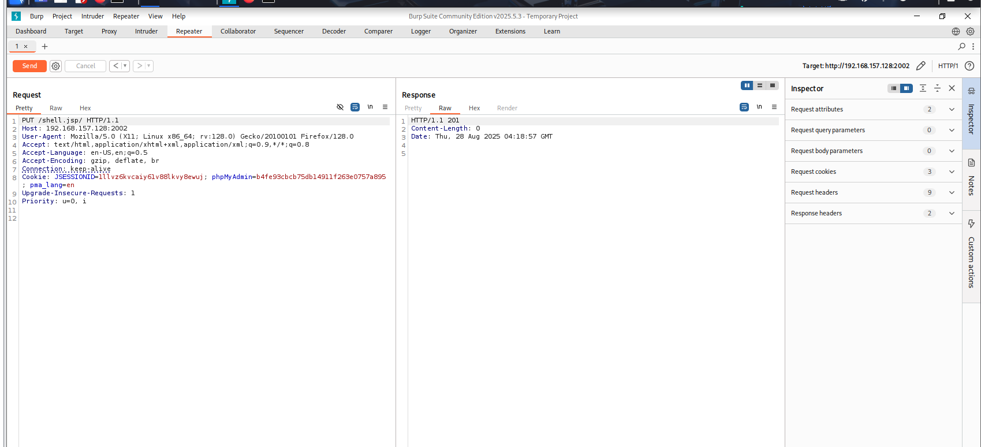Viewport: 981px width, 447px height.
Task: Open the search magnifier in Repeater
Action: pyautogui.click(x=961, y=46)
